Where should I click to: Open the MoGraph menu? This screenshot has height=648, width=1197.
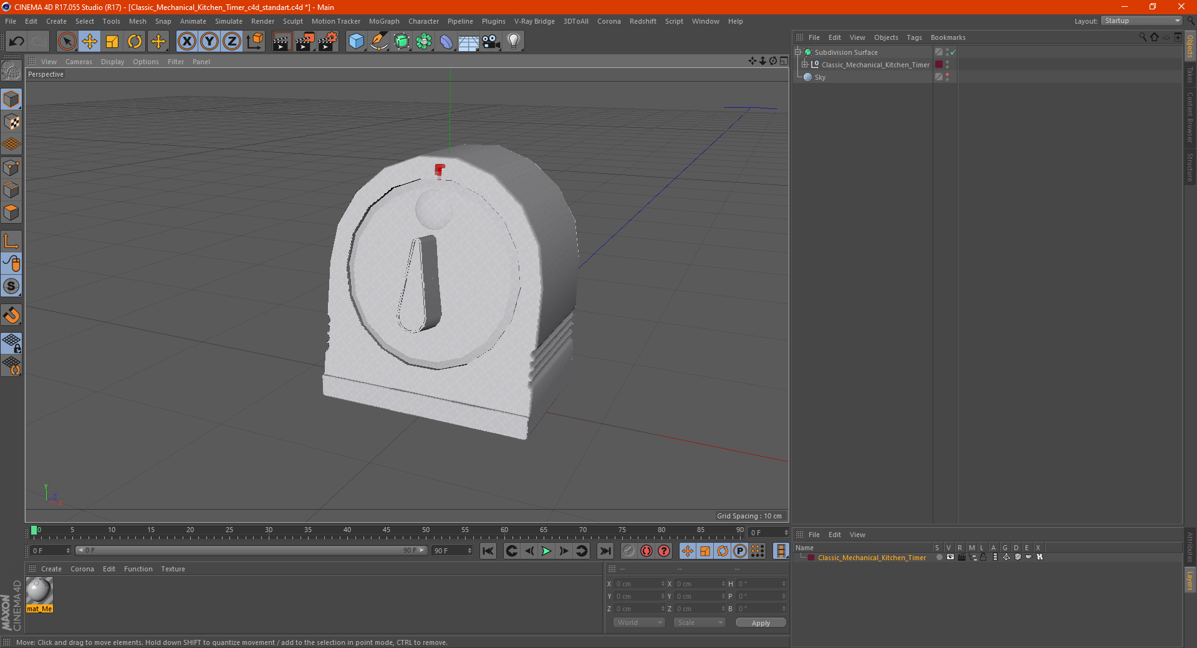coord(384,21)
